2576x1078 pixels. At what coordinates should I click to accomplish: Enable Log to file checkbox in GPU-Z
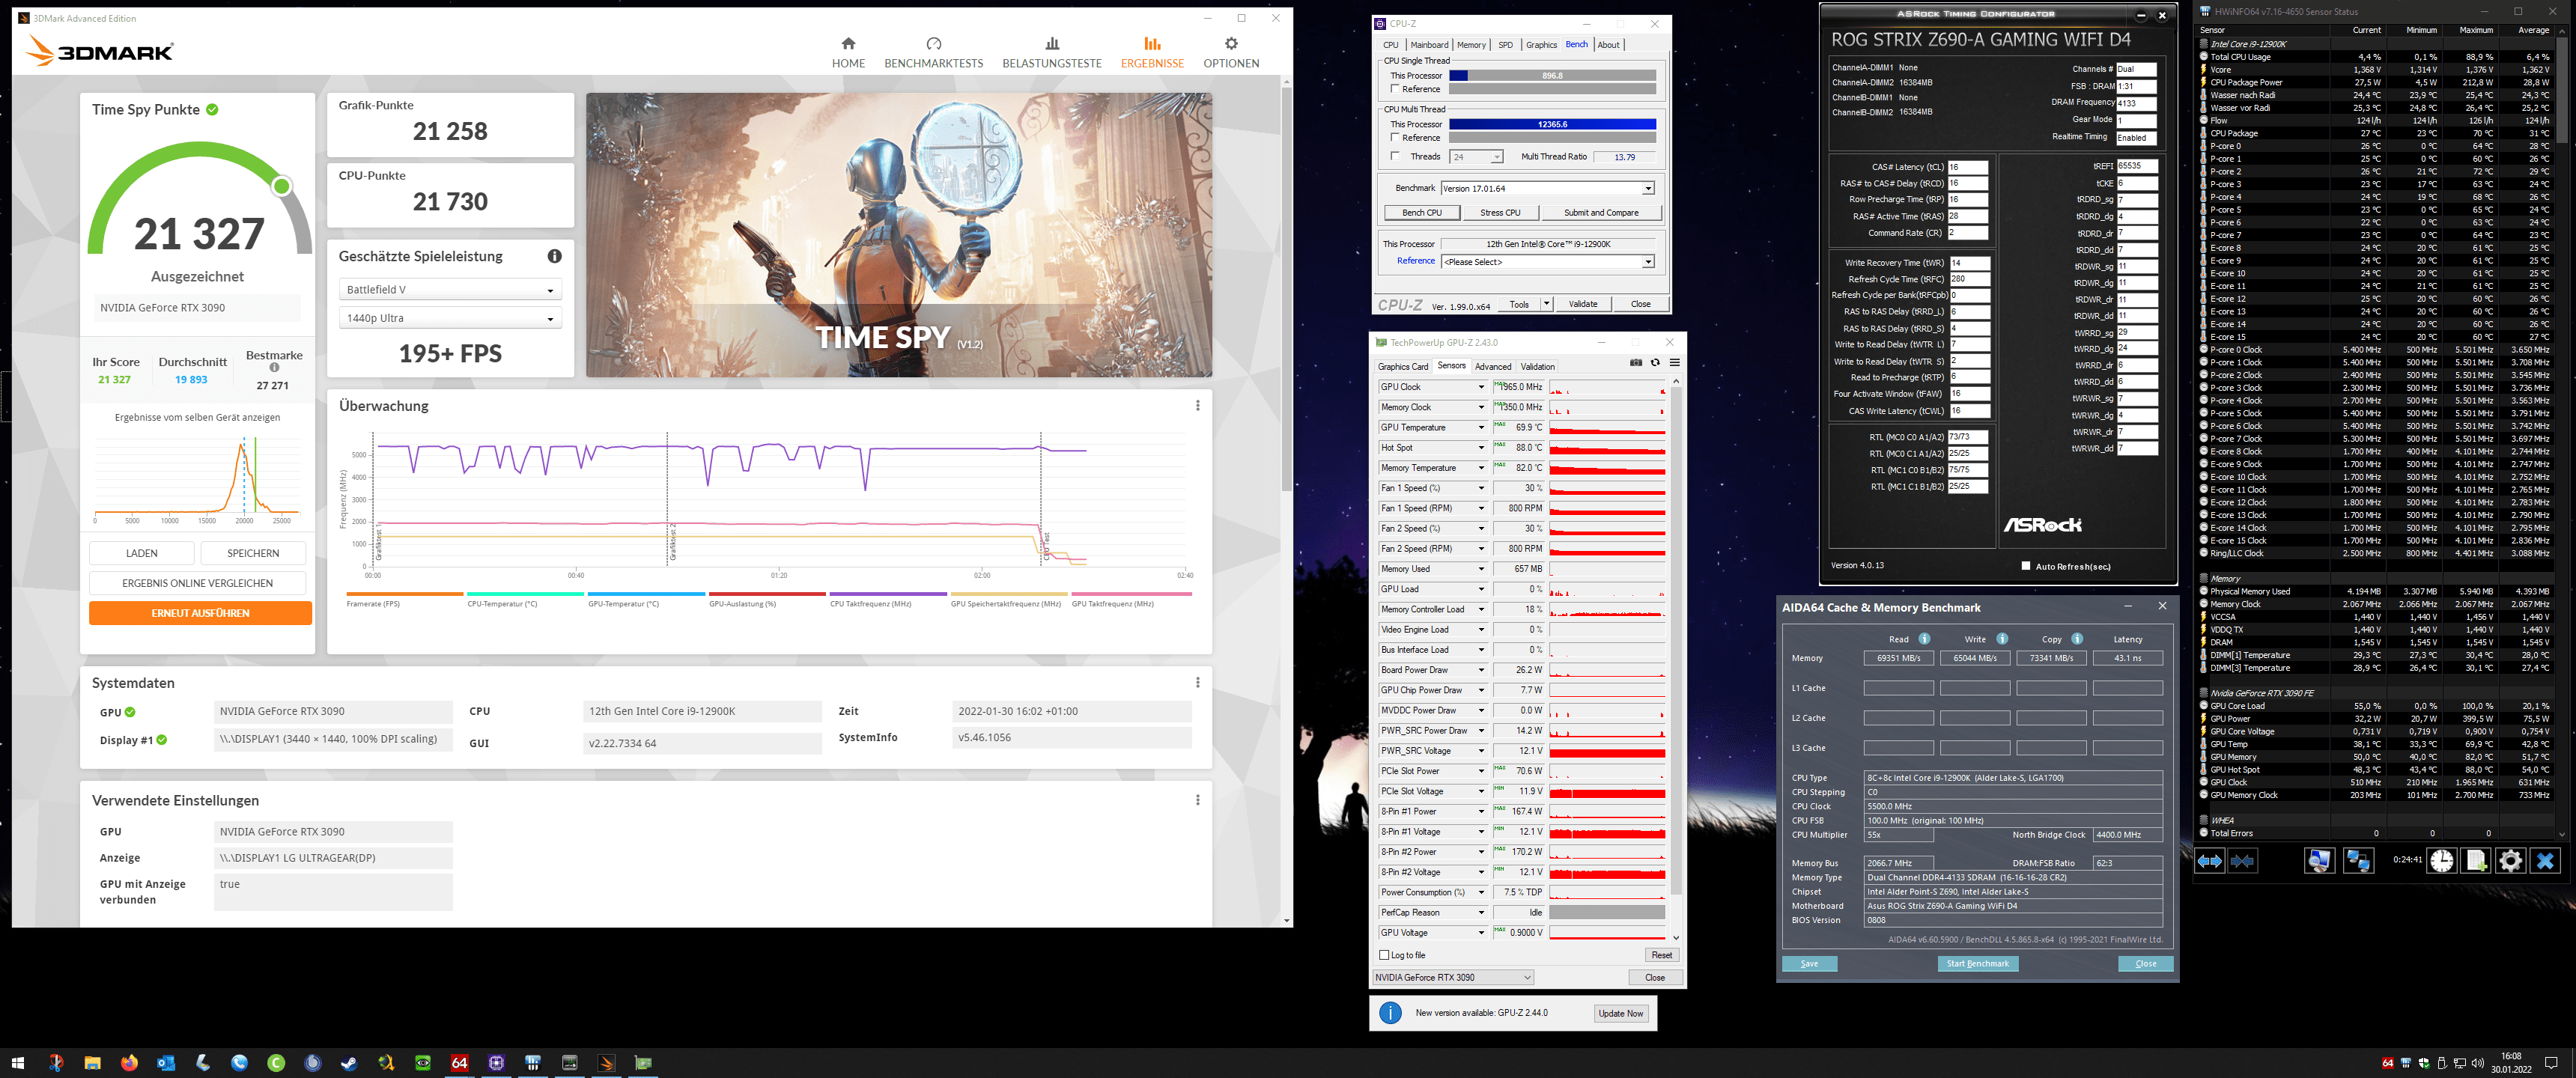coord(1385,955)
